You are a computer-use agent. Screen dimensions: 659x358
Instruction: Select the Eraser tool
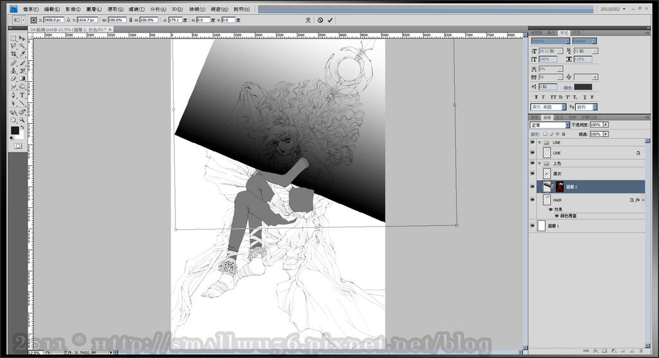tap(14, 79)
